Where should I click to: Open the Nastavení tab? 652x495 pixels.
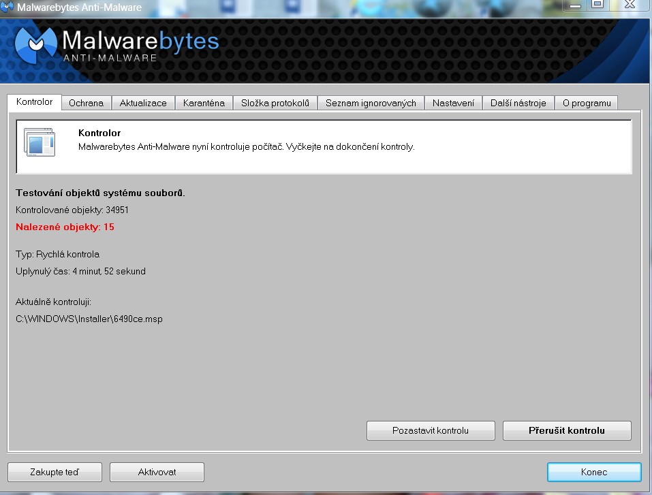pyautogui.click(x=453, y=103)
